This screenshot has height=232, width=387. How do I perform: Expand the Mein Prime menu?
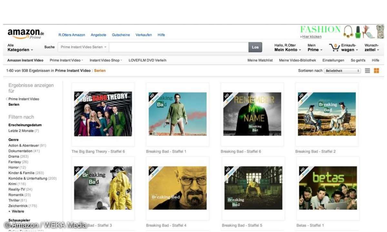click(315, 48)
